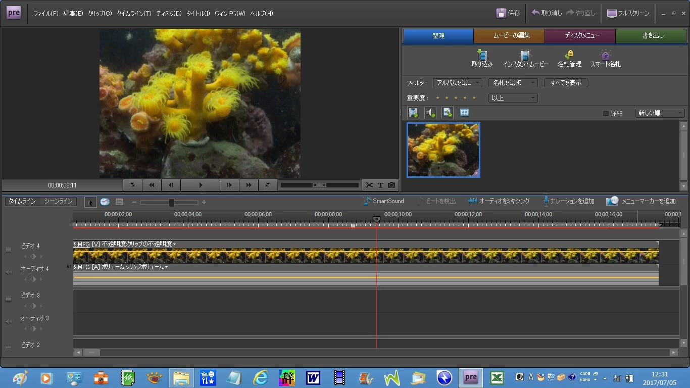The width and height of the screenshot is (690, 388).
Task: Open インスタントムービー (Instant Movie)
Action: click(525, 56)
